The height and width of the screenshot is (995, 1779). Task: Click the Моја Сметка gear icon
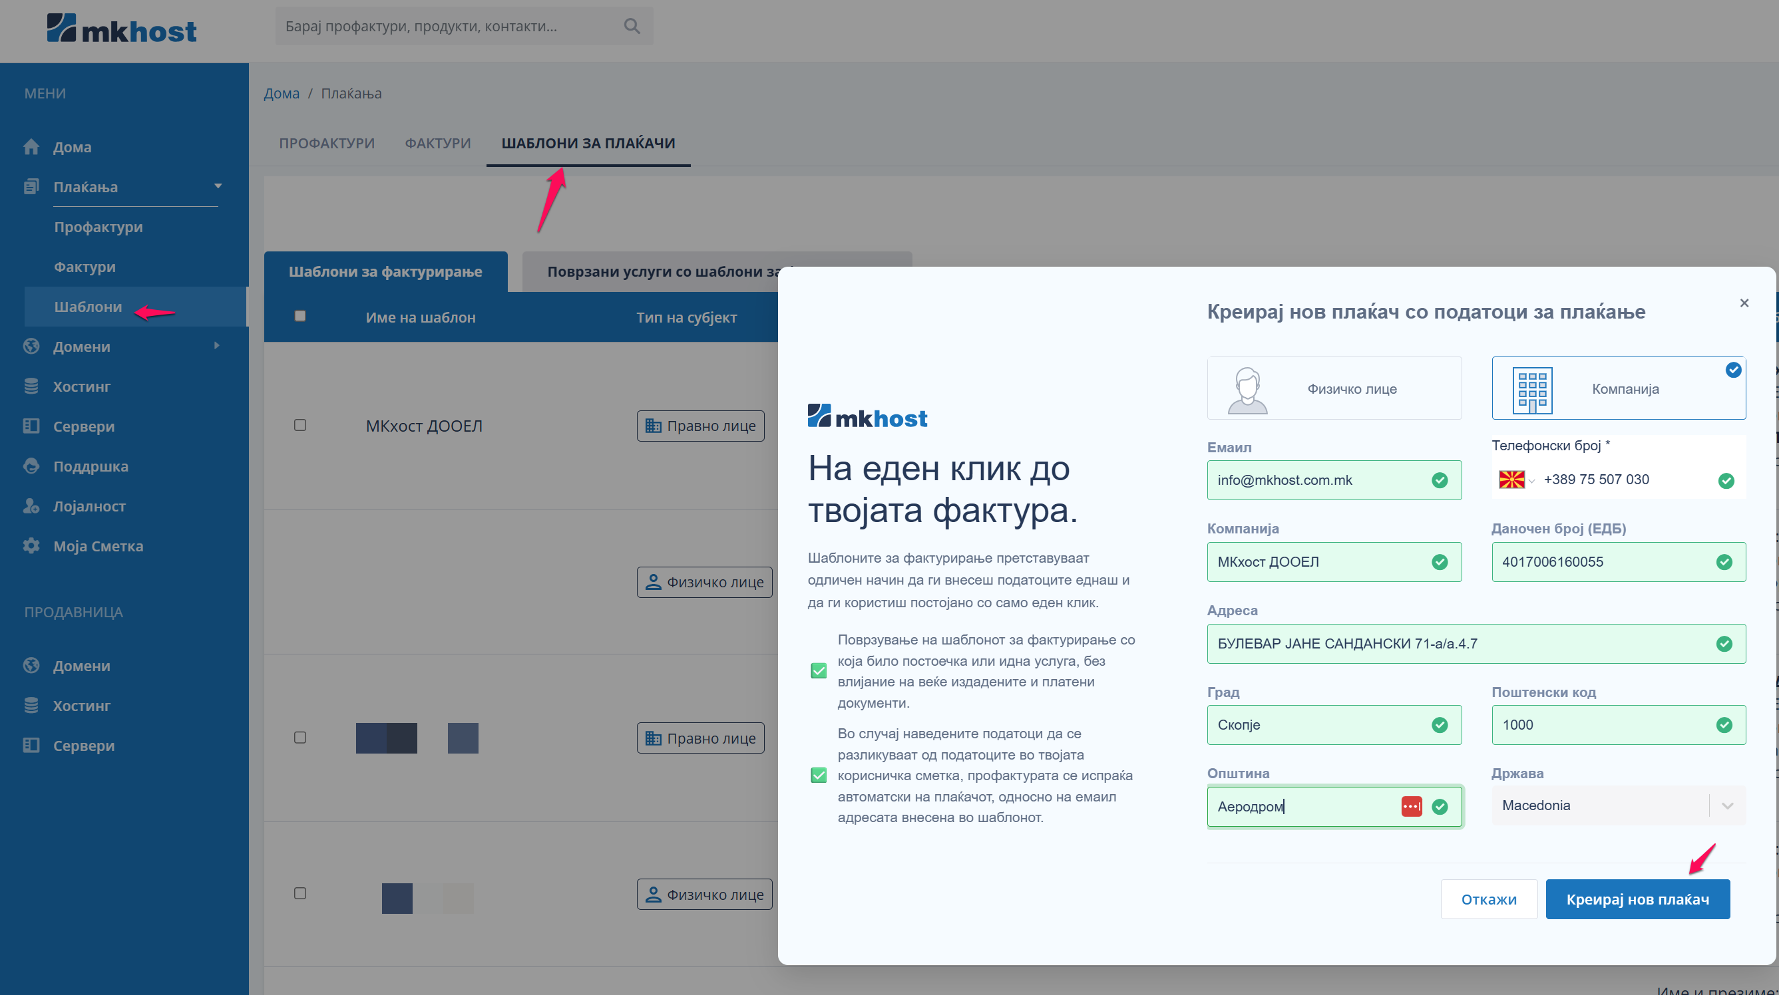31,546
